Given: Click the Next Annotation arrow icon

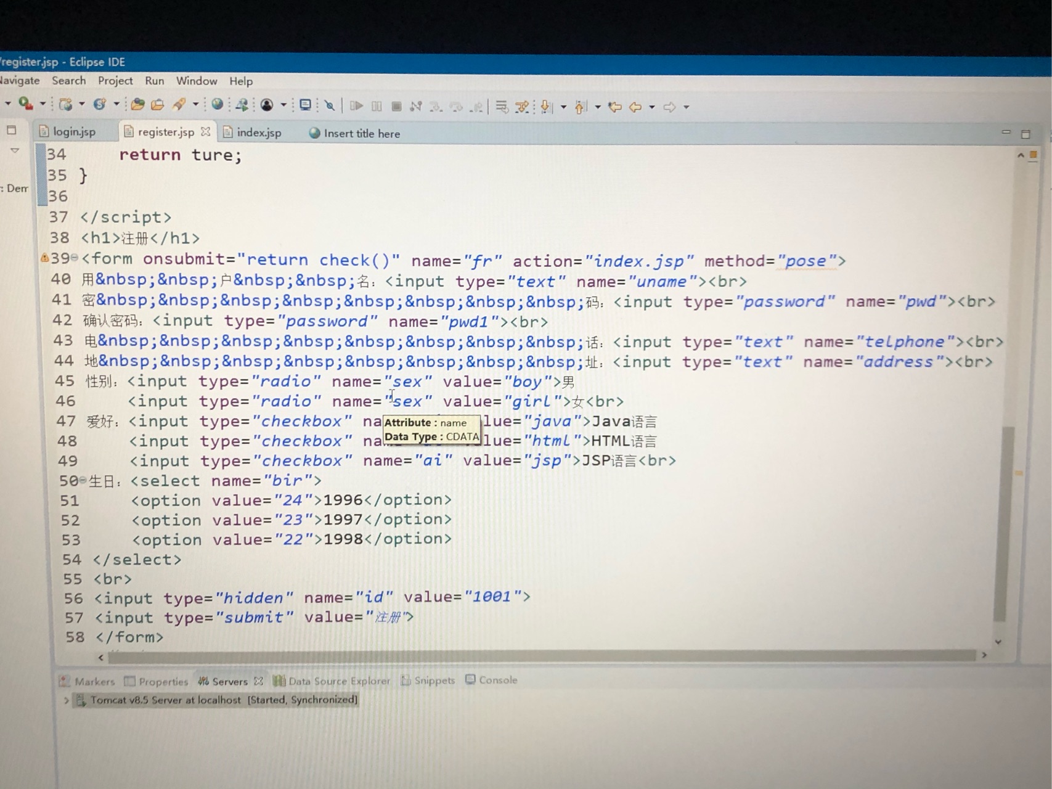Looking at the screenshot, I should [546, 107].
